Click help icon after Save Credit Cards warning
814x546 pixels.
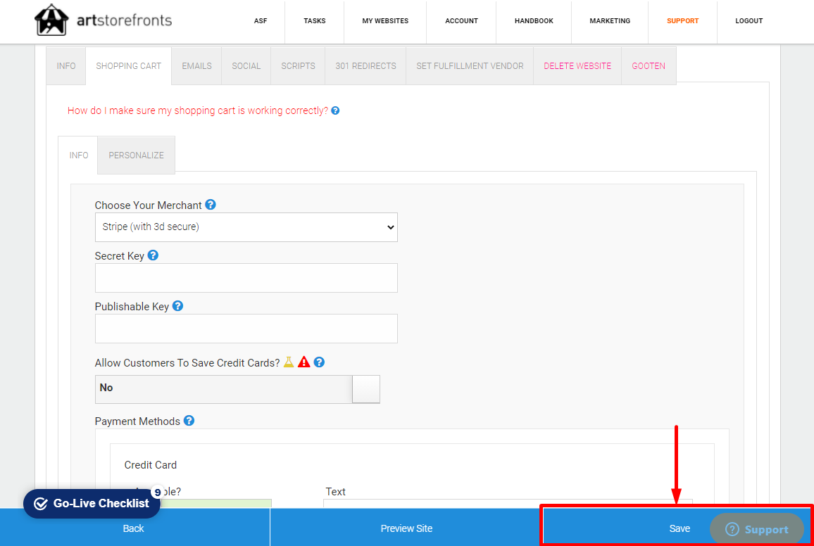click(x=319, y=362)
